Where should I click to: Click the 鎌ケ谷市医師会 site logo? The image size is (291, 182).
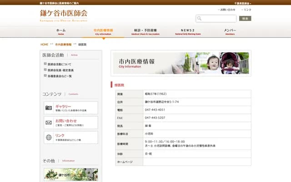tap(64, 14)
